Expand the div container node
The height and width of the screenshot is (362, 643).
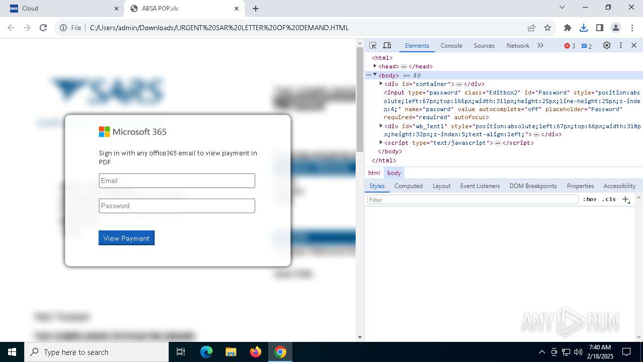pos(381,83)
